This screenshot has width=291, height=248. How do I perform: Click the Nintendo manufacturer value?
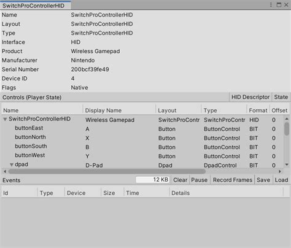point(83,60)
